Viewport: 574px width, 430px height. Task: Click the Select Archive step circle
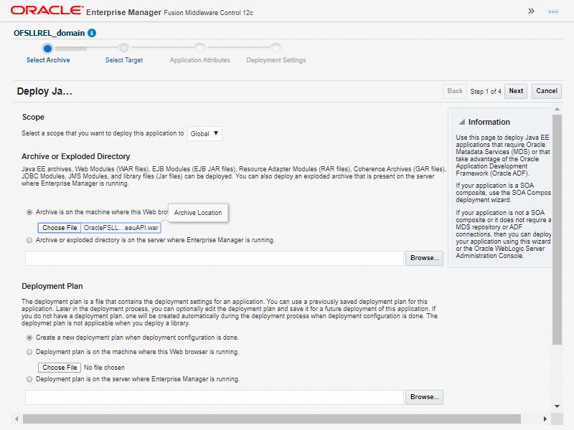(47, 48)
